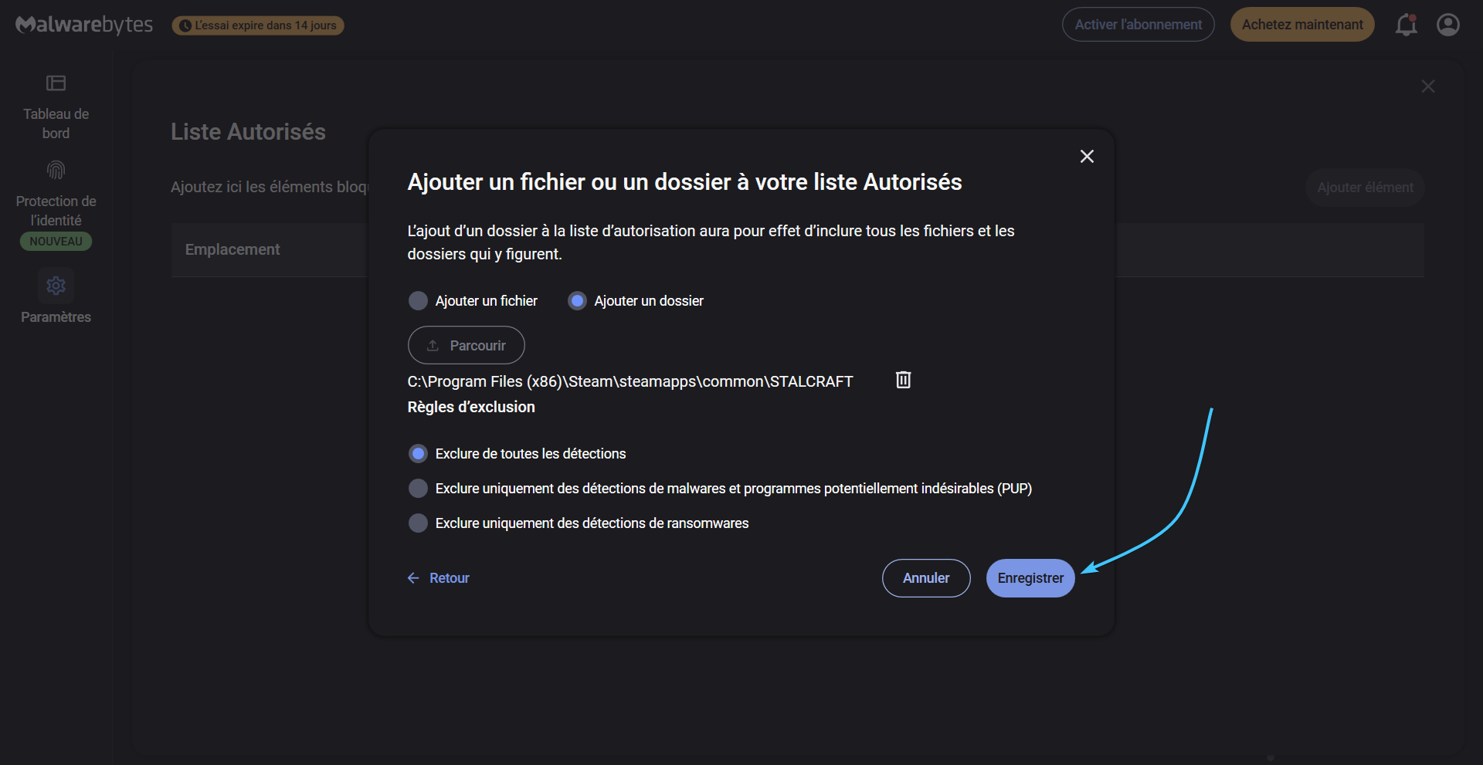Click the Malwarebytes logo
This screenshot has height=765, width=1483.
(x=84, y=25)
